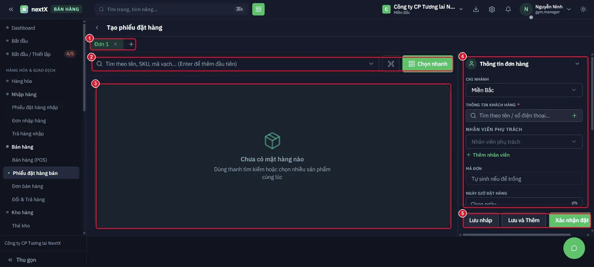
Task: Select the Đơn 1 tab
Action: (x=102, y=44)
